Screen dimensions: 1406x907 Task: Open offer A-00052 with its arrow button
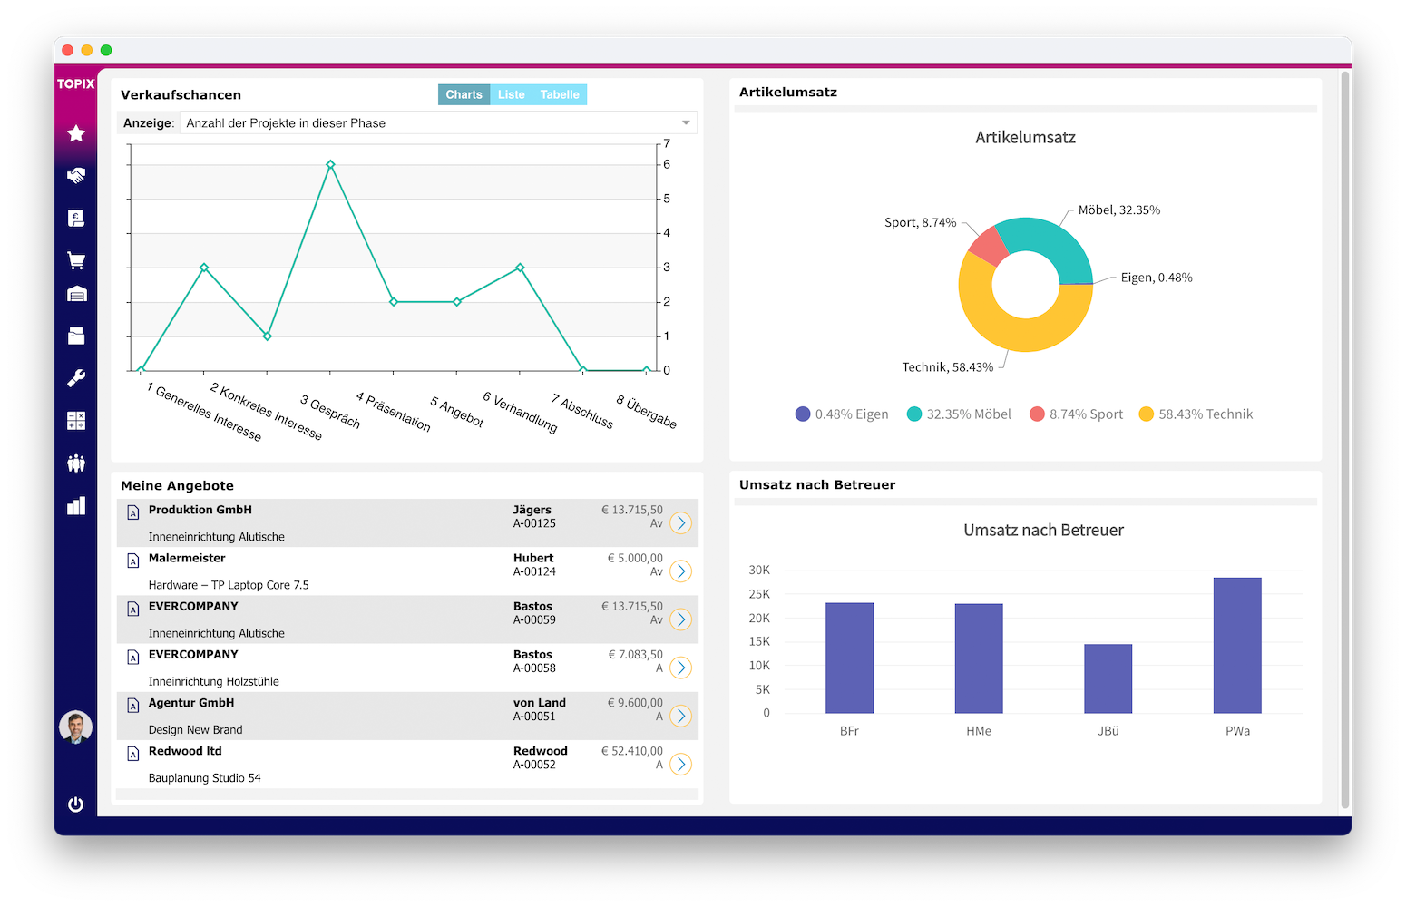click(x=680, y=765)
